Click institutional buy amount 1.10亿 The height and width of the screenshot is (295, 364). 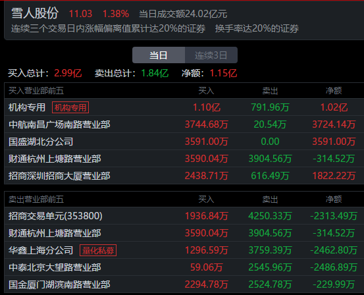point(207,107)
